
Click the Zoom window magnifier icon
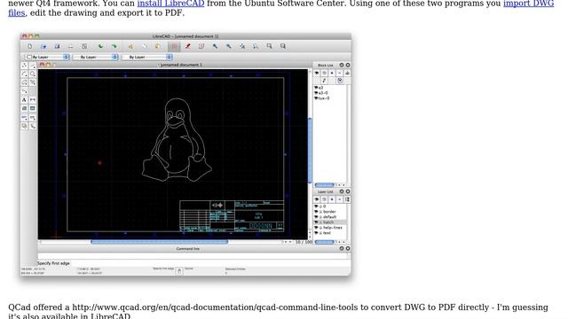(x=269, y=46)
